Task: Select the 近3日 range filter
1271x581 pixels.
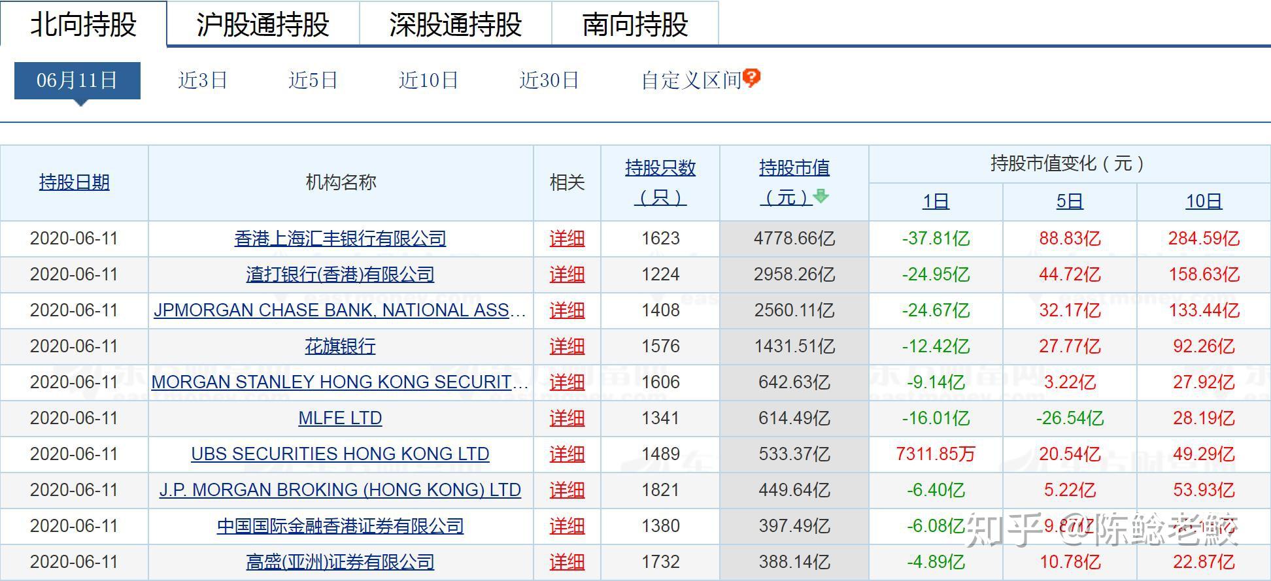Action: click(203, 80)
